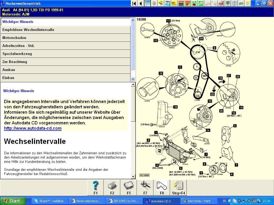This screenshot has height=205, width=274.
Task: Select the Spezialwerkzeug entry
Action: click(x=66, y=54)
